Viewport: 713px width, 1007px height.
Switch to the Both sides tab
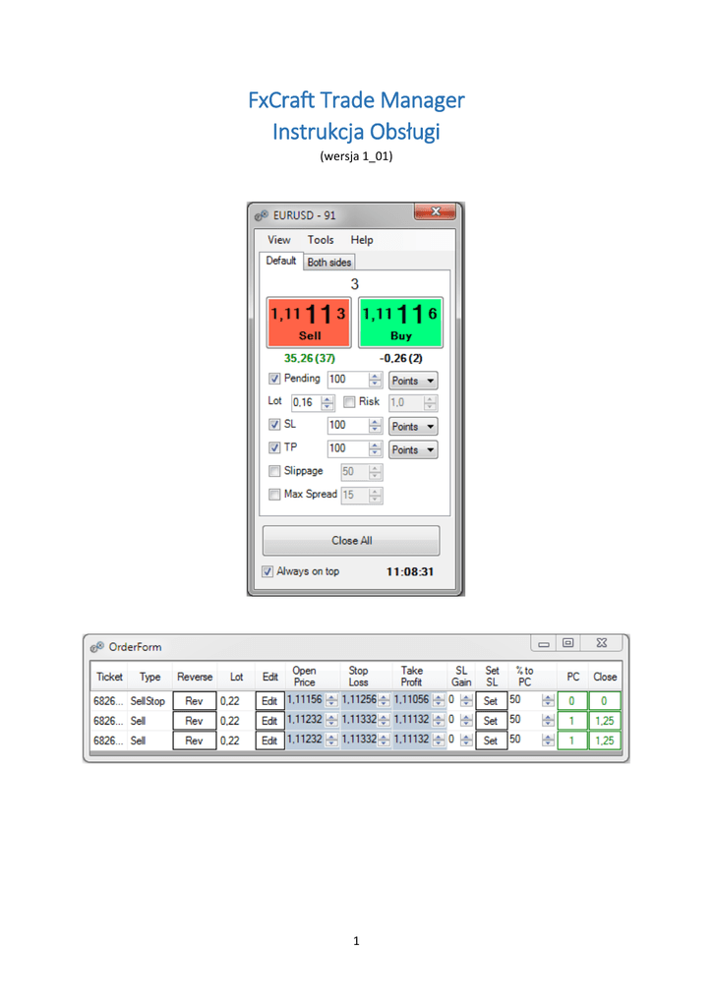328,263
